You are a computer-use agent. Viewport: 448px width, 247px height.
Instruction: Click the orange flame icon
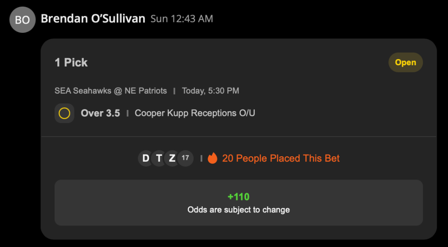click(212, 158)
